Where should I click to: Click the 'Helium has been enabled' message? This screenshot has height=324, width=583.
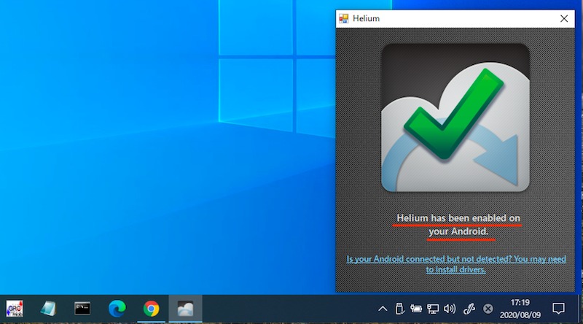click(458, 225)
